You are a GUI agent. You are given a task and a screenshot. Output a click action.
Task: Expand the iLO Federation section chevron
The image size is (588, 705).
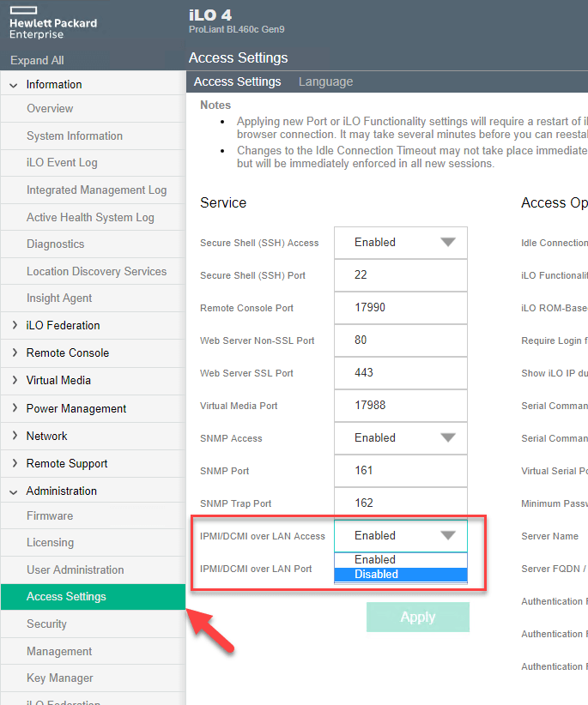[x=15, y=325]
